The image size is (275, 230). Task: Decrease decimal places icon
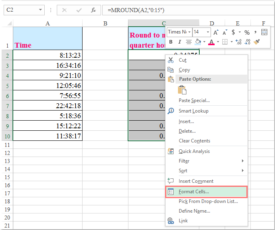(x=247, y=42)
